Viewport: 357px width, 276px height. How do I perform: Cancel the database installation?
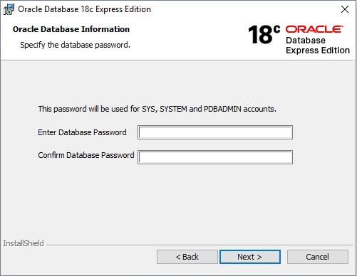point(318,257)
